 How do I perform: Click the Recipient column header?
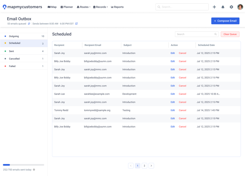coord(59,45)
